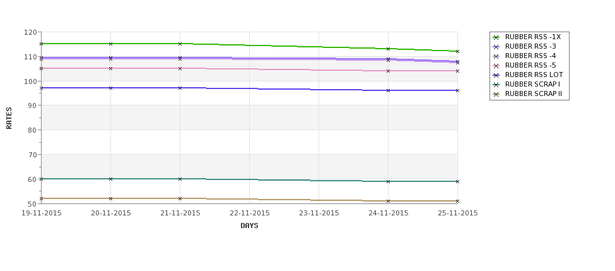
Task: Click the DAYS axis title
Action: [249, 226]
